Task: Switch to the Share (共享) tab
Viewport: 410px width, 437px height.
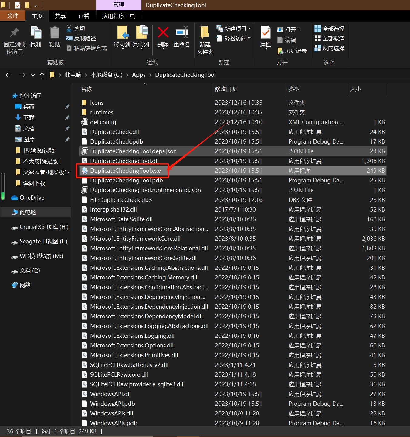Action: point(60,16)
